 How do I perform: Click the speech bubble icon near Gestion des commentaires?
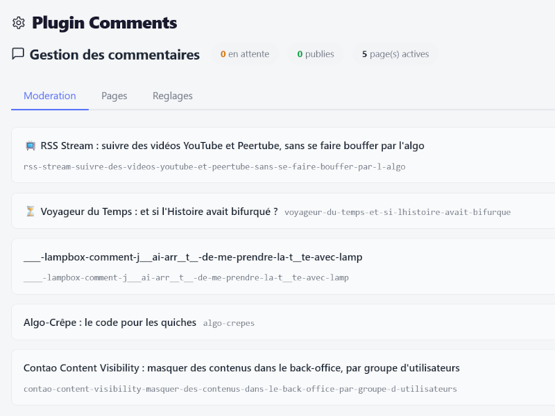(19, 54)
